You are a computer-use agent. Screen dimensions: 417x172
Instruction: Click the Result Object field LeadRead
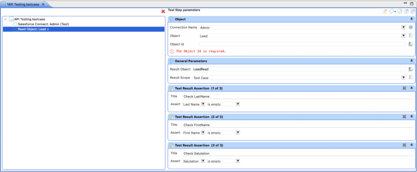coord(299,69)
